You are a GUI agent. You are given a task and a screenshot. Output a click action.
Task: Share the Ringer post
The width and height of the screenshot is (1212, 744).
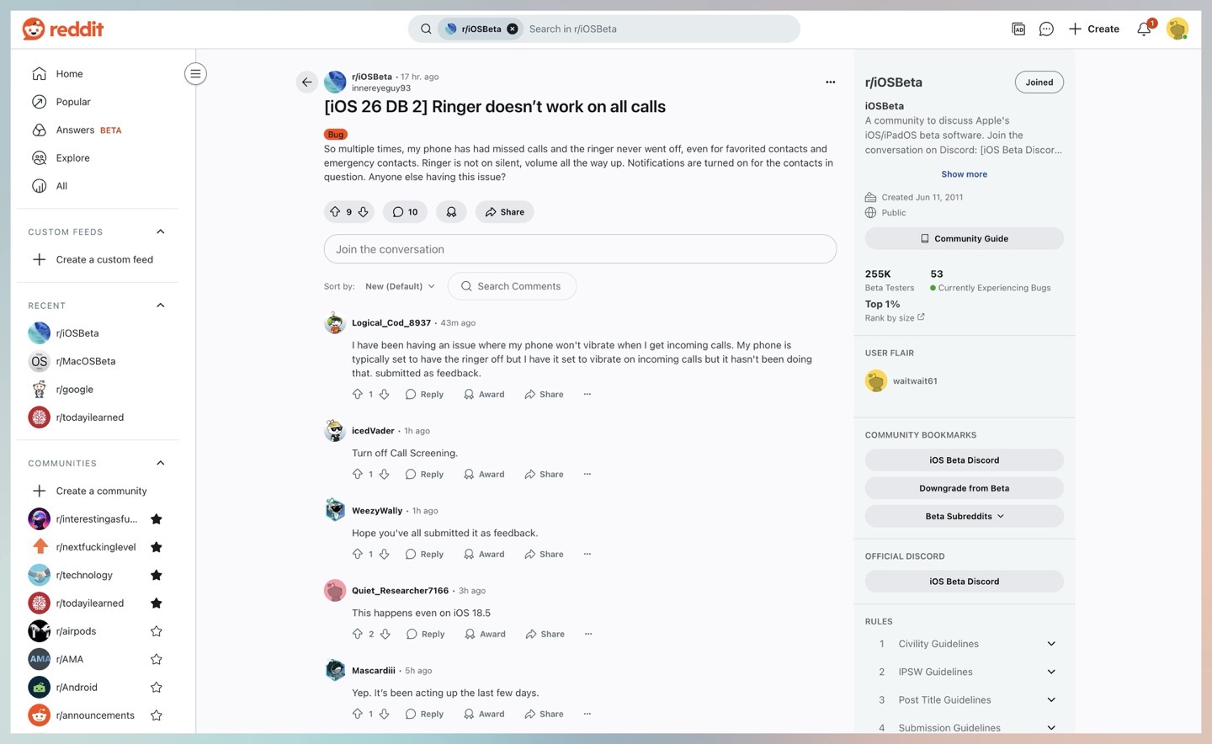click(x=504, y=212)
